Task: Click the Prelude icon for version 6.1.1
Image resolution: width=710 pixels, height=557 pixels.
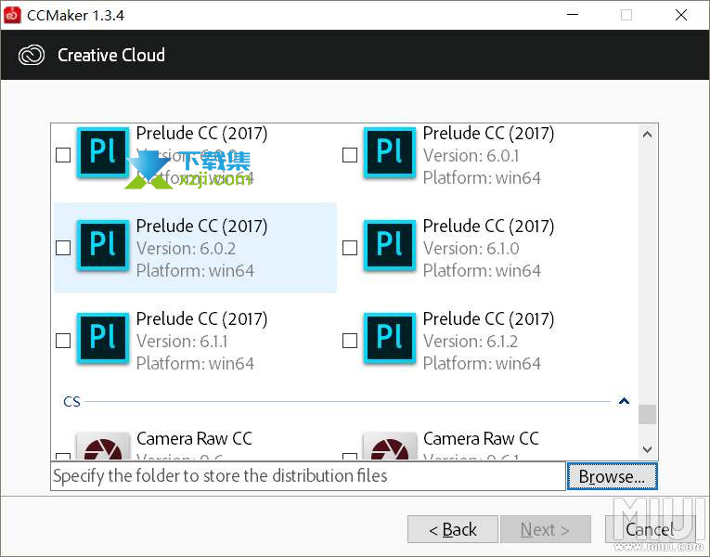Action: [103, 338]
